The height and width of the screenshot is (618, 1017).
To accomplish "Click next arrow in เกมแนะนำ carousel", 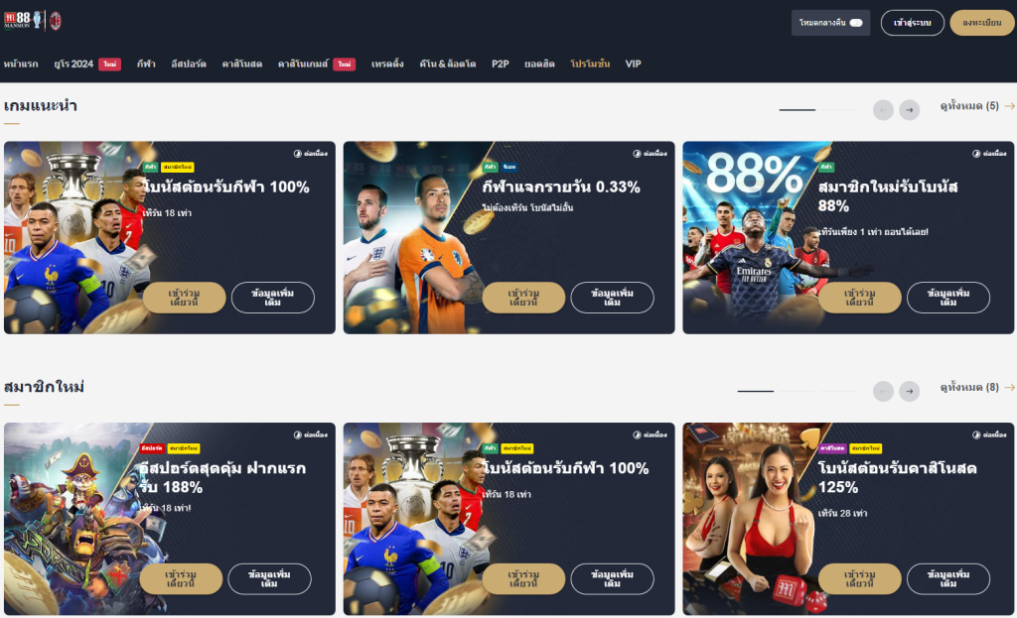I will tap(910, 110).
